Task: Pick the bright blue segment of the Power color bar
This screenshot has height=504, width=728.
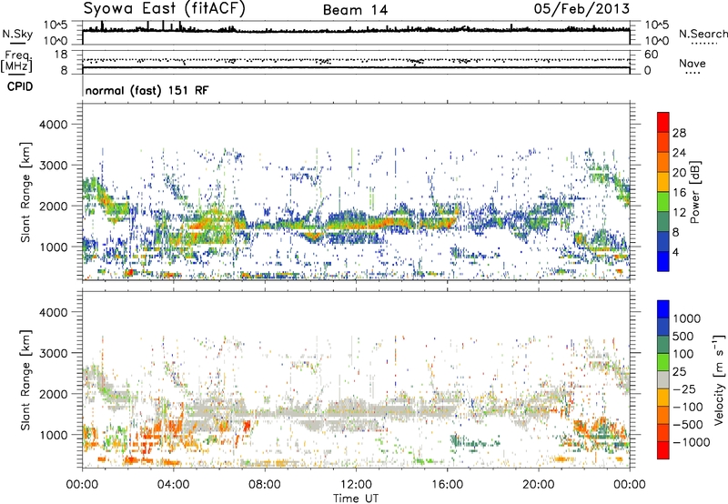Action: pyautogui.click(x=663, y=262)
